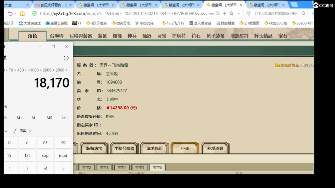Open the 佩饰 tab
This screenshot has height=188, width=335.
click(x=117, y=36)
